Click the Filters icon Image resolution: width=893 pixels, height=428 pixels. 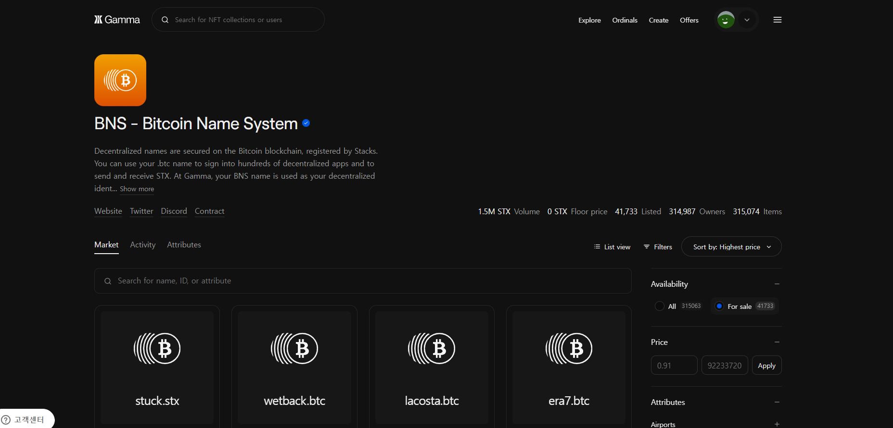(647, 247)
